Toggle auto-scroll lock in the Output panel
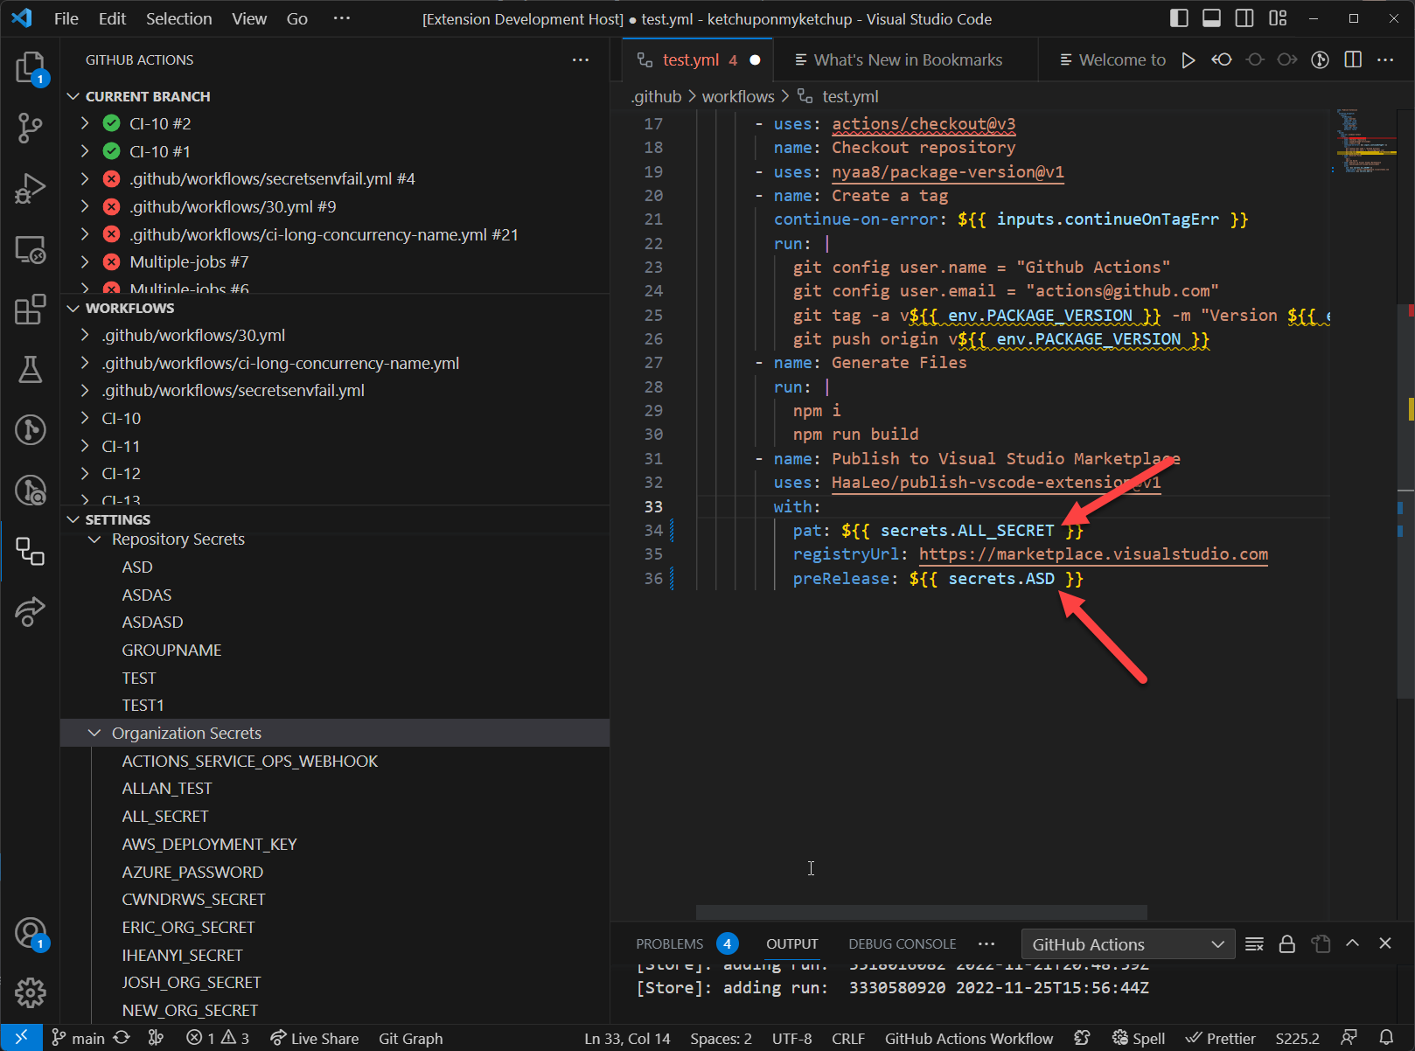The height and width of the screenshot is (1051, 1415). click(1286, 943)
